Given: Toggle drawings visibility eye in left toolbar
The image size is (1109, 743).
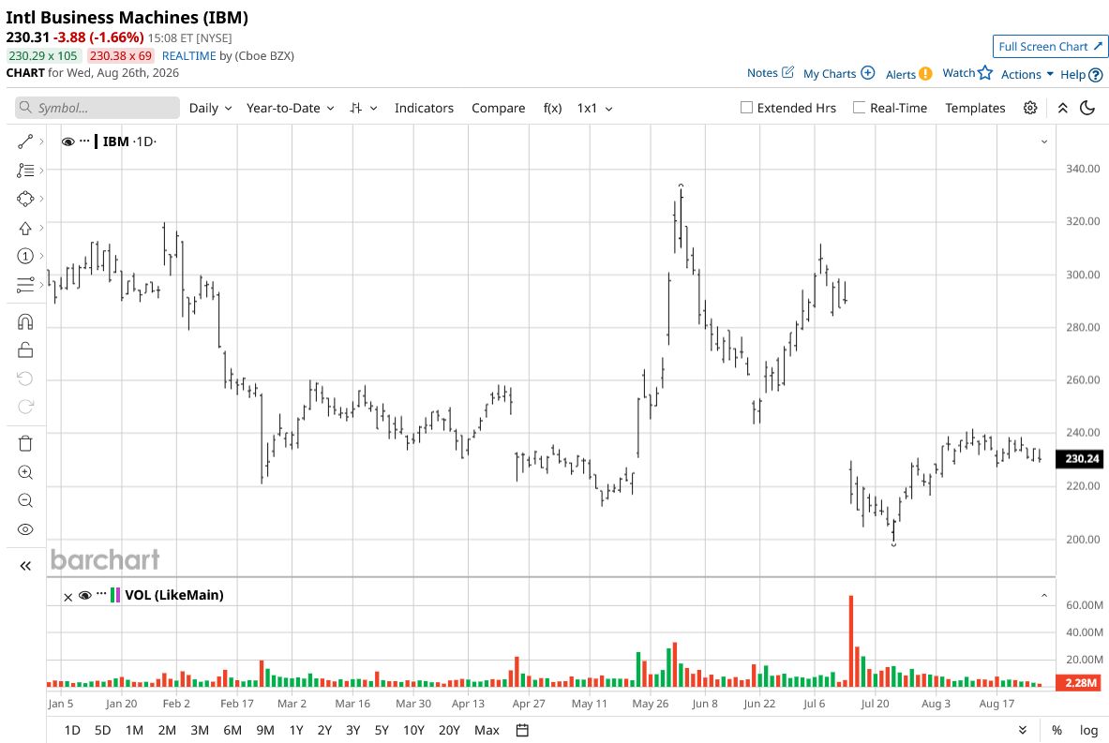Looking at the screenshot, I should pos(25,529).
